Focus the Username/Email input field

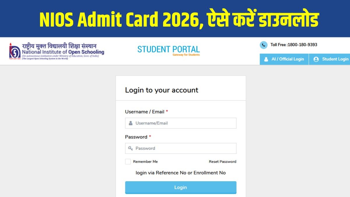click(x=185, y=123)
